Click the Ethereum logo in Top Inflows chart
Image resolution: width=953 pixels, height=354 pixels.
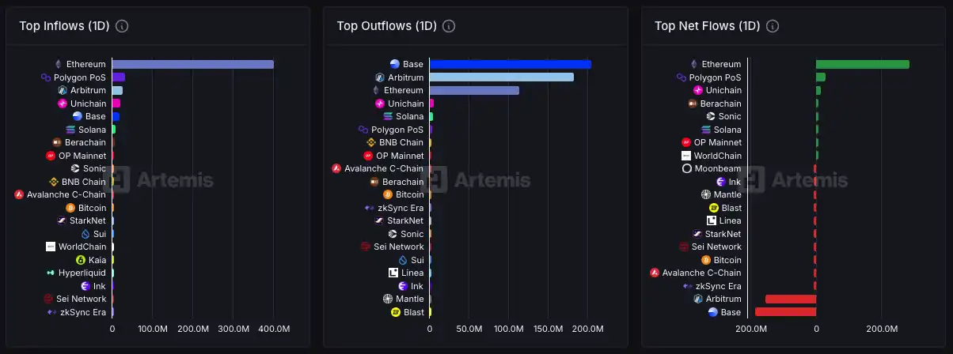click(58, 64)
